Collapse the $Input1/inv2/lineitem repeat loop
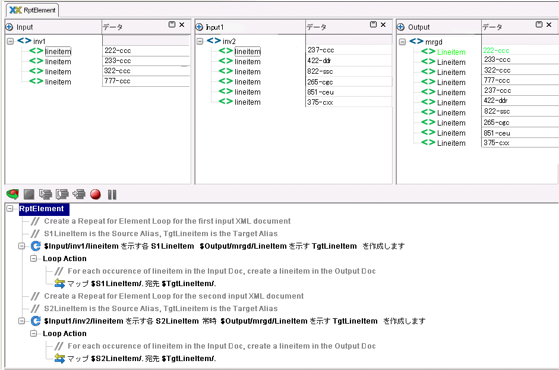This screenshot has height=370, width=559. coord(22,321)
